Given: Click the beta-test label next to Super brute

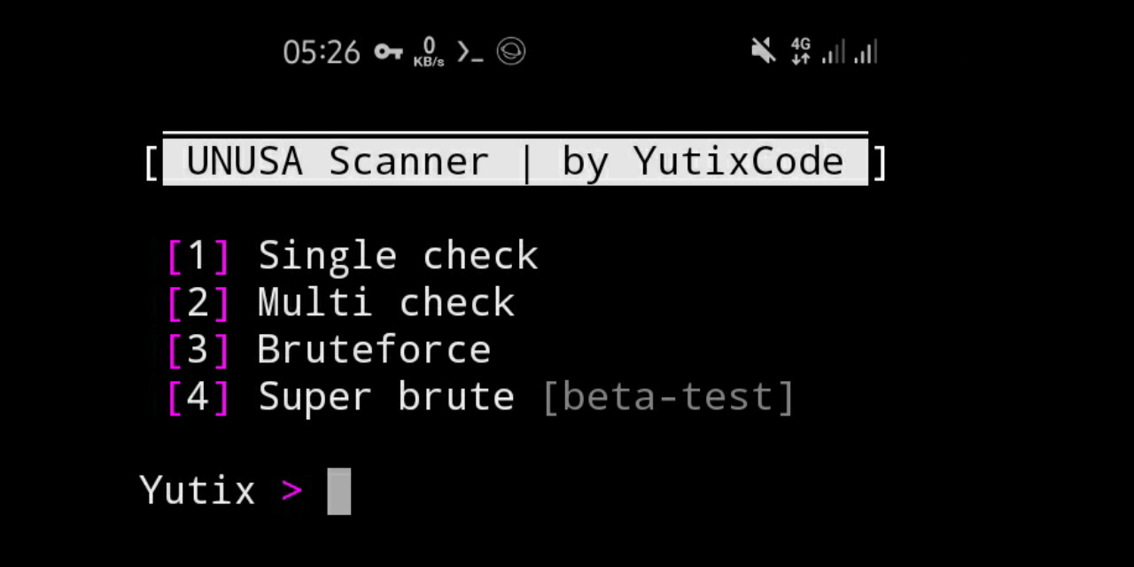Looking at the screenshot, I should tap(668, 396).
